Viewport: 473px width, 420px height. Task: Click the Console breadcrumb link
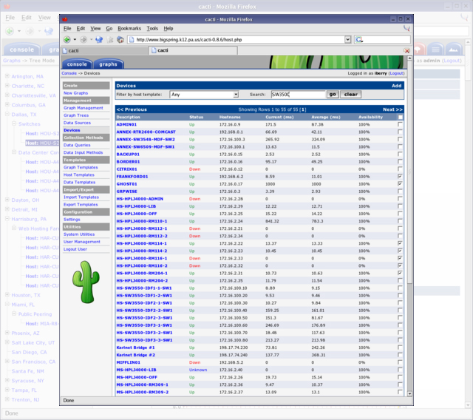[x=69, y=73]
